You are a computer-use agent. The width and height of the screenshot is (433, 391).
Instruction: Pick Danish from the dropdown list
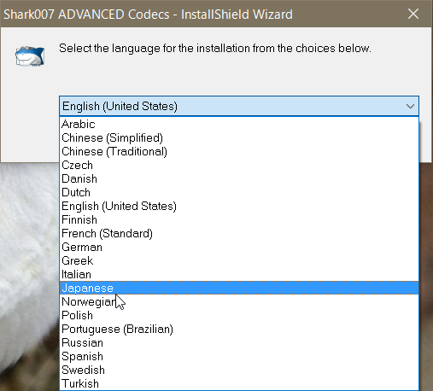[x=239, y=178]
